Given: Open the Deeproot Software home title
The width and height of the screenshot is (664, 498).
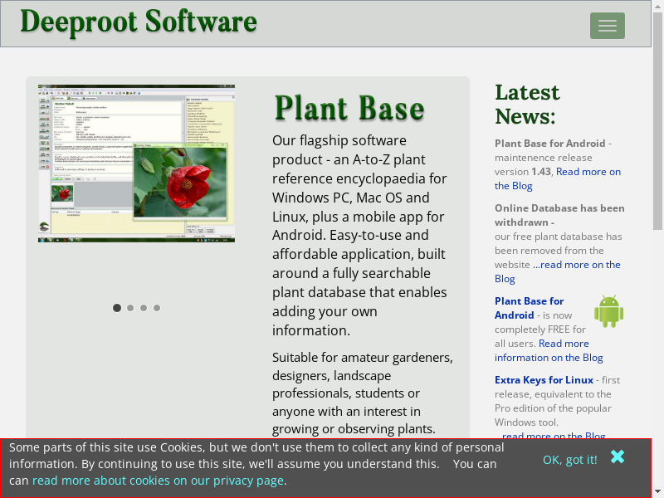Looking at the screenshot, I should pos(139,22).
